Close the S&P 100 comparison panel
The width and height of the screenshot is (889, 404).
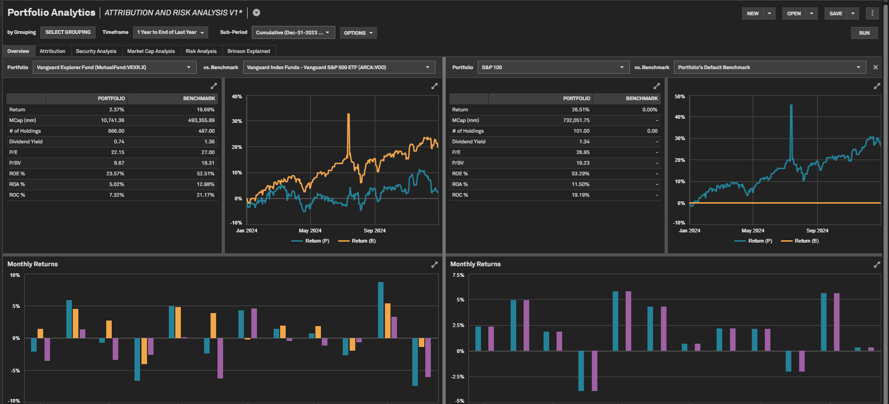876,67
